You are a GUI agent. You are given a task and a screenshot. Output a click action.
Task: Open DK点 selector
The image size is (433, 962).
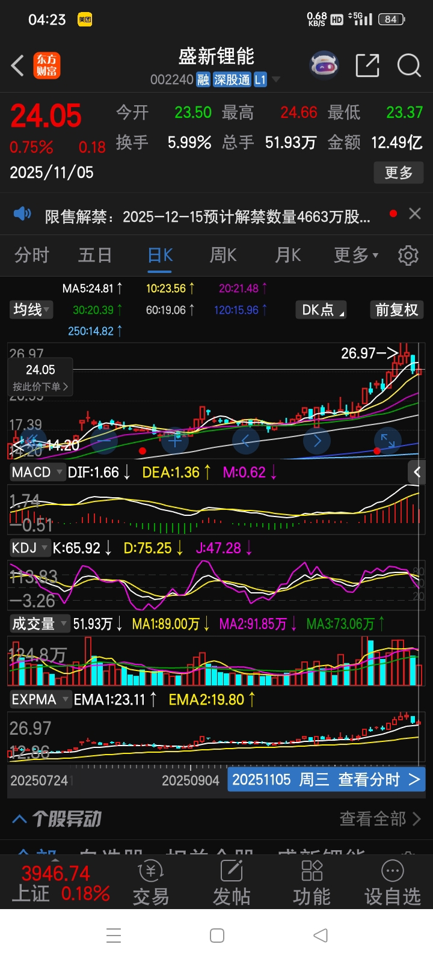coord(322,310)
